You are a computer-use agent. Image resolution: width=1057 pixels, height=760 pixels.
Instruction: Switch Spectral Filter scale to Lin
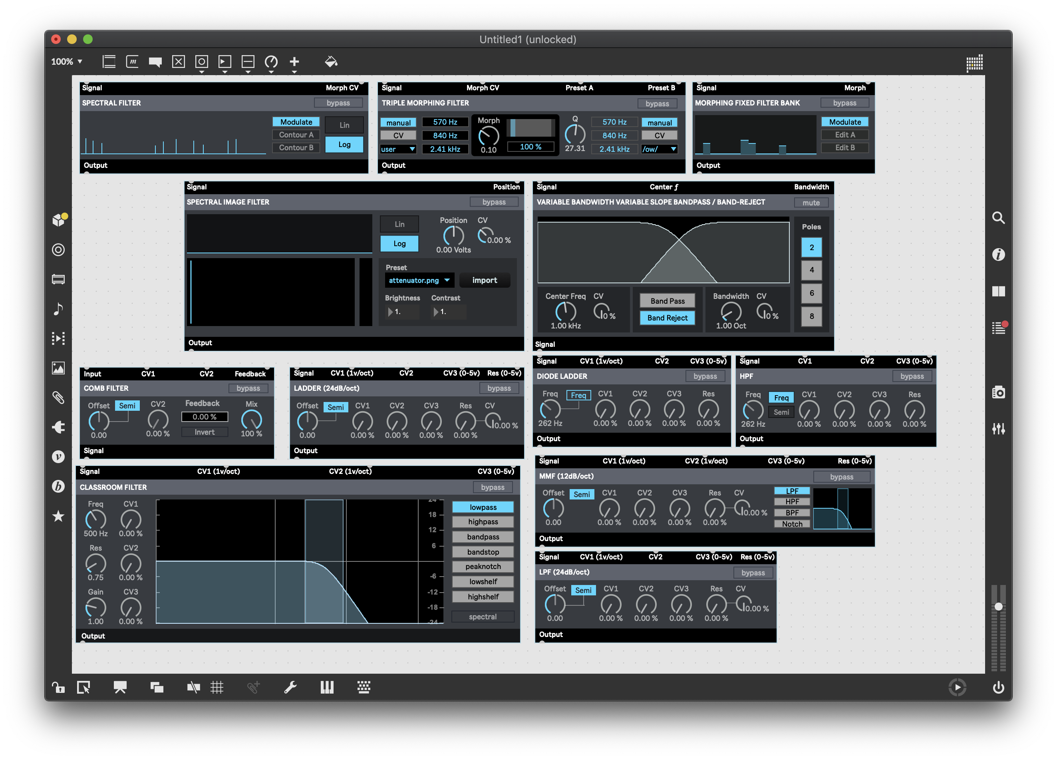tap(344, 125)
